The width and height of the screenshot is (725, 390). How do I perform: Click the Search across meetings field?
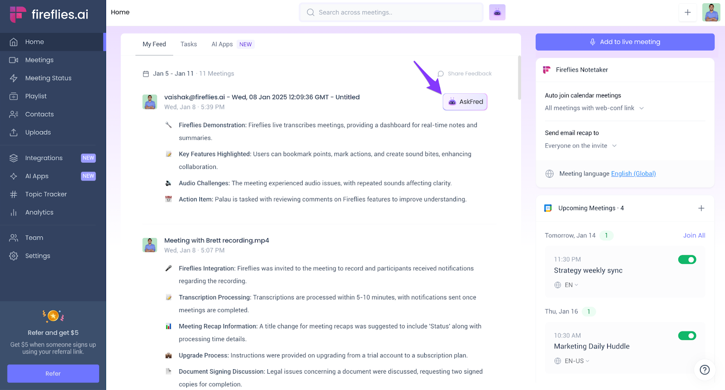tap(391, 12)
